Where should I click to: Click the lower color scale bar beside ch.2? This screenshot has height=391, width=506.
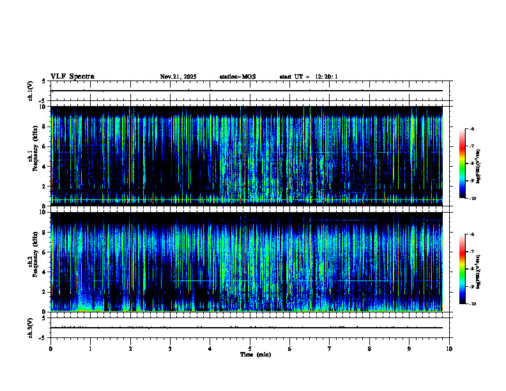(x=462, y=269)
